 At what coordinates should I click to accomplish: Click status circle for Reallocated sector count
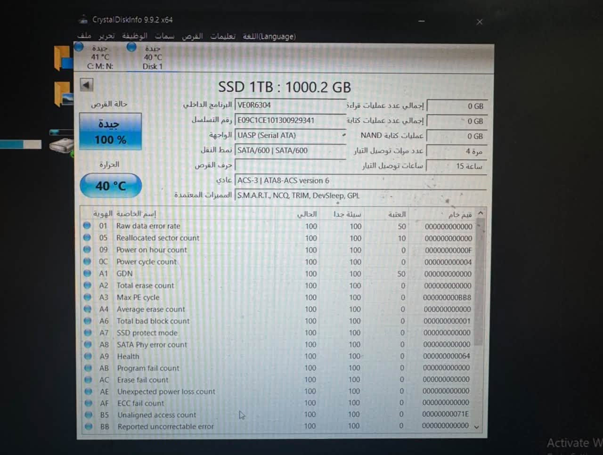87,237
